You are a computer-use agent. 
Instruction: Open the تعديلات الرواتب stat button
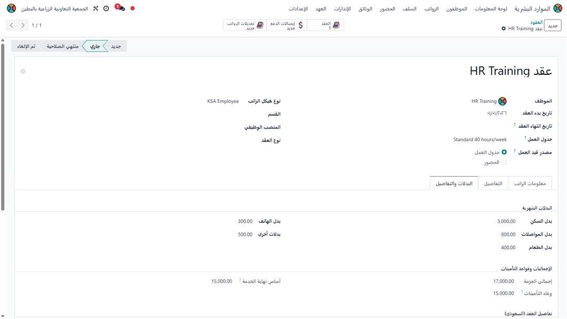245,25
